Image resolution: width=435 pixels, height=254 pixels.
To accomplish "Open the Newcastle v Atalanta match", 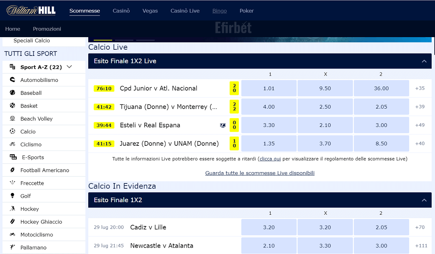I will [162, 246].
